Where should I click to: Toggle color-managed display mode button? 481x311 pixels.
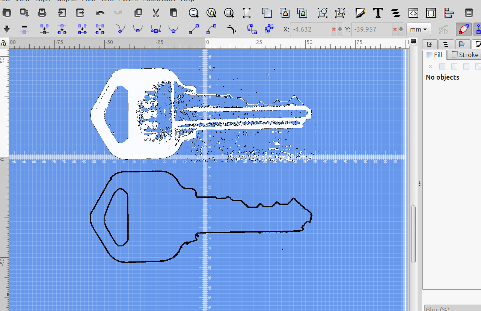tap(413, 41)
